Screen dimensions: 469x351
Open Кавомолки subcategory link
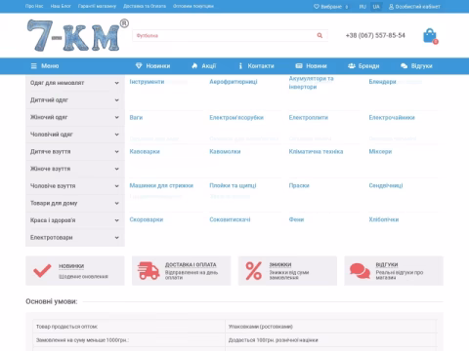tap(225, 152)
